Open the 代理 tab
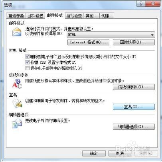 click(x=107, y=16)
